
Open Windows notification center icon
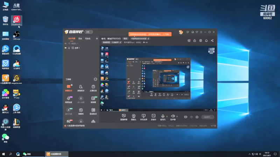(x=275, y=154)
